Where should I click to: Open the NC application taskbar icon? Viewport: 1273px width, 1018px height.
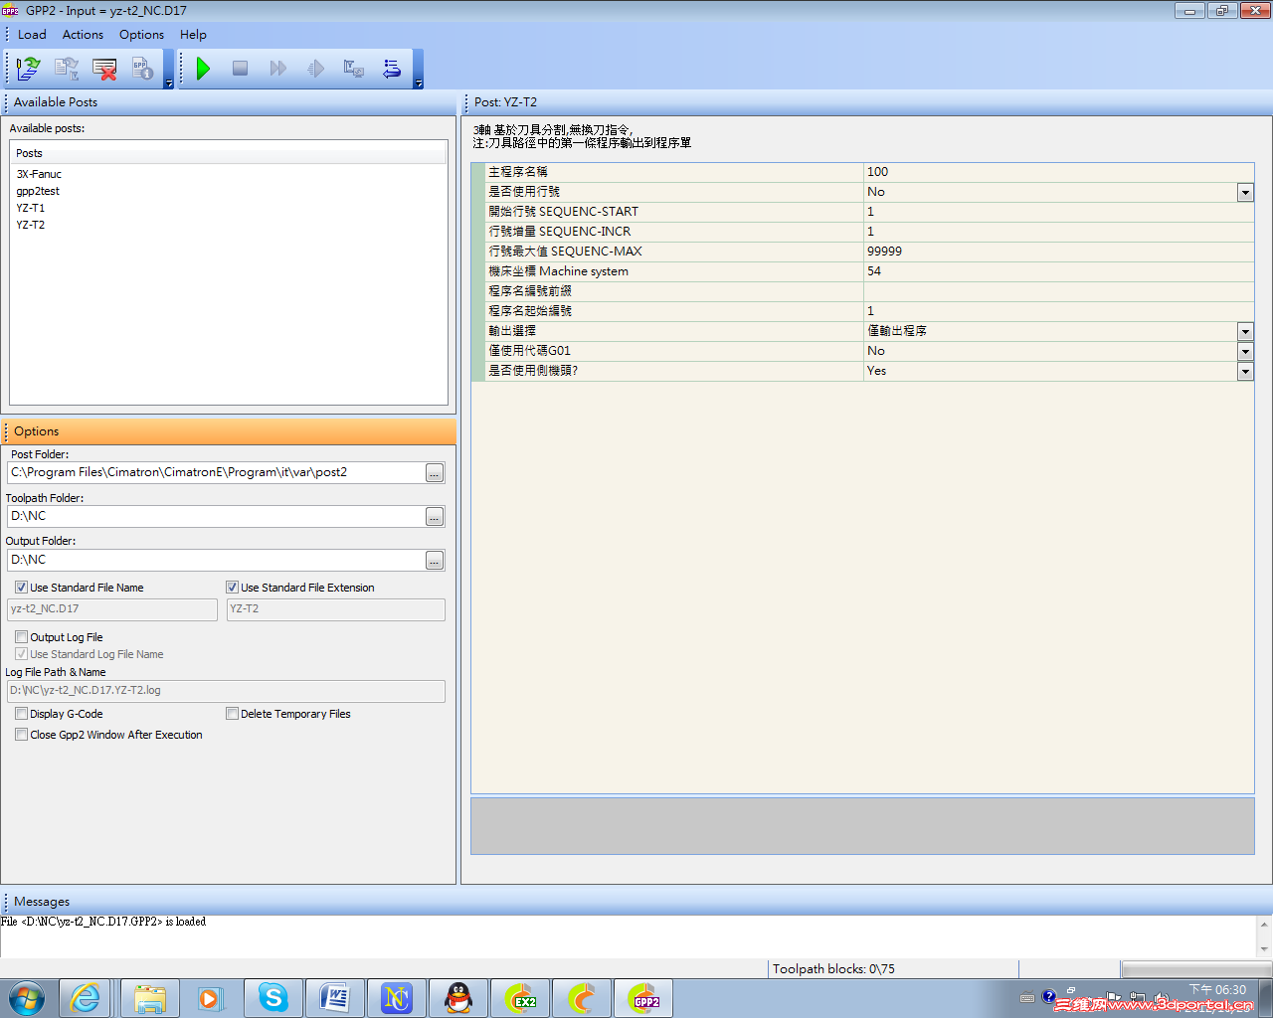[396, 998]
